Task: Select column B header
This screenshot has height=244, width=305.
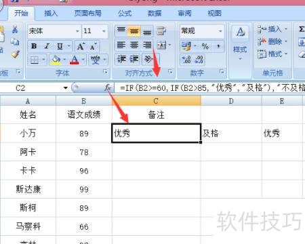Action: click(84, 101)
